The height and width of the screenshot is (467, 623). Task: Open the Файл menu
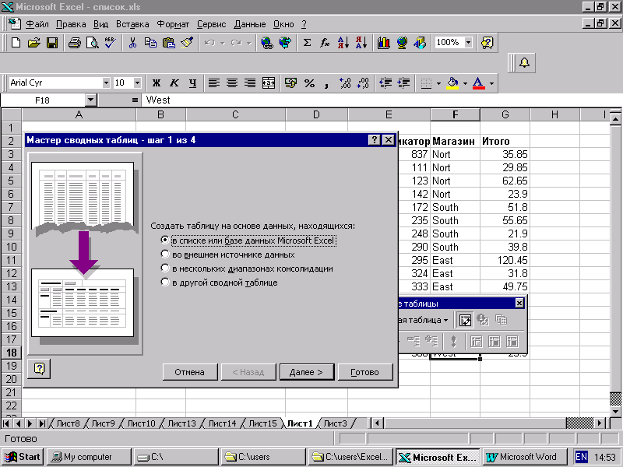[x=37, y=24]
